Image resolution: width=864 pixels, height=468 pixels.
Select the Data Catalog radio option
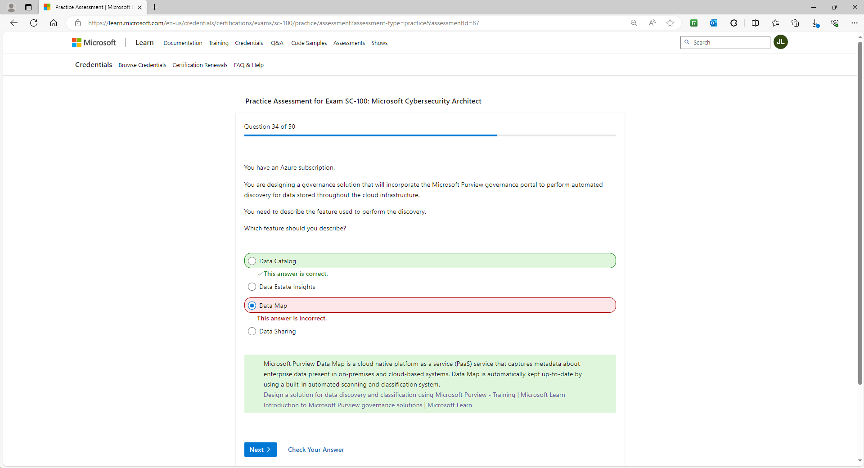coord(252,261)
